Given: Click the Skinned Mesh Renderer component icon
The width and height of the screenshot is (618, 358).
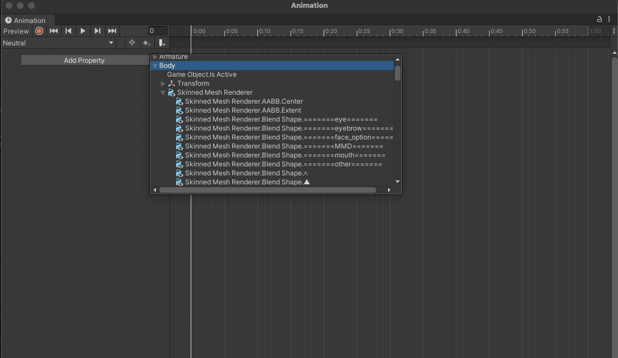Looking at the screenshot, I should [x=172, y=92].
